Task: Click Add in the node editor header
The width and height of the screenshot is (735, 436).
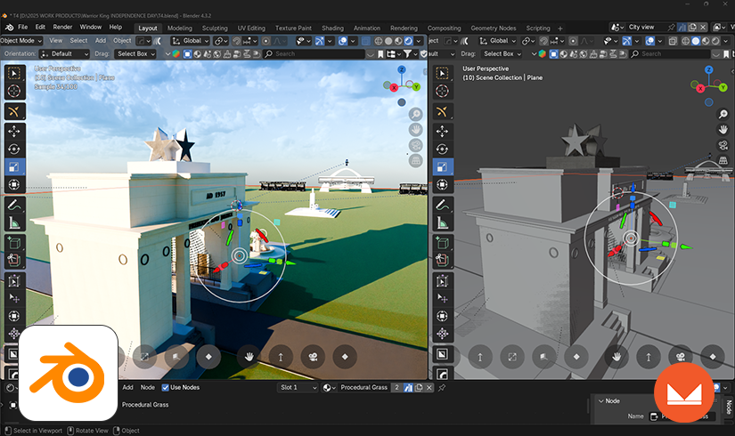Action: [127, 387]
